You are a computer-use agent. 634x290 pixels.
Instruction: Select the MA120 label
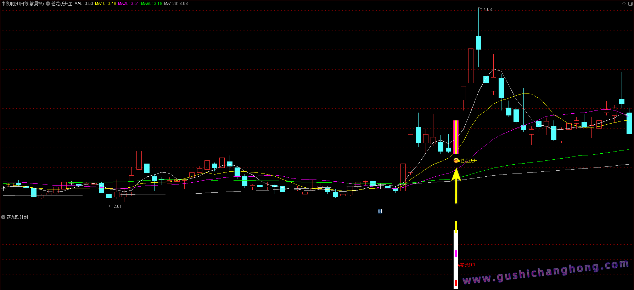176,4
